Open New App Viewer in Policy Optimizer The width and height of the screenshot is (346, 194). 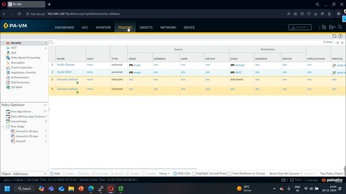[x=21, y=112]
